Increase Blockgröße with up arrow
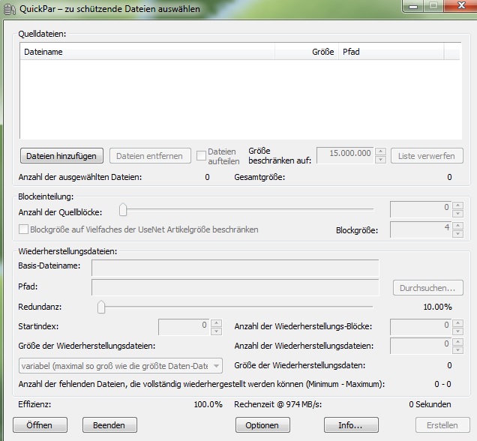This screenshot has width=477, height=441. 457,226
